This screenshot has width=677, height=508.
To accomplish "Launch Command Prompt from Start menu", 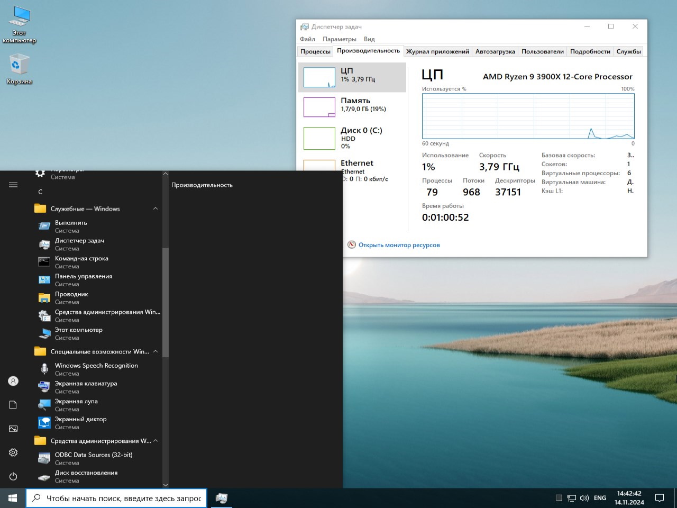I will point(81,262).
